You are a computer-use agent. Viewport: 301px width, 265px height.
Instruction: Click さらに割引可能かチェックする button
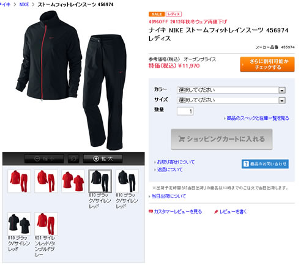267,64
